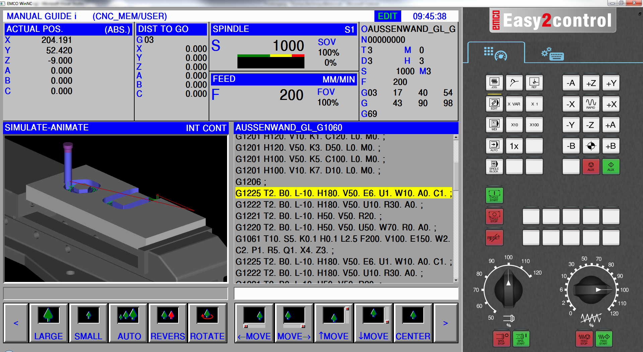Jog axis with -B key
Image resolution: width=643 pixels, height=352 pixels.
point(571,146)
